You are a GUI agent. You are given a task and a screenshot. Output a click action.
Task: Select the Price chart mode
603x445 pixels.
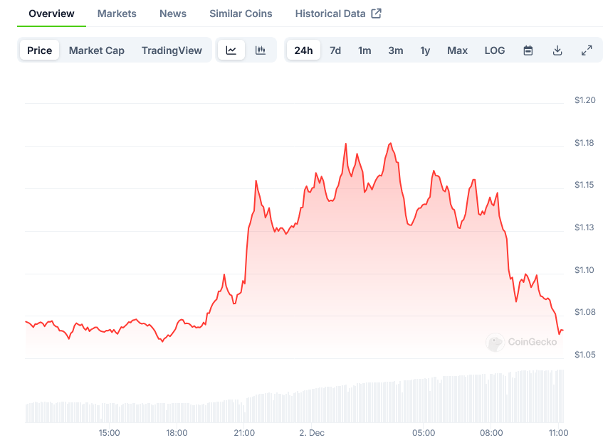click(40, 50)
